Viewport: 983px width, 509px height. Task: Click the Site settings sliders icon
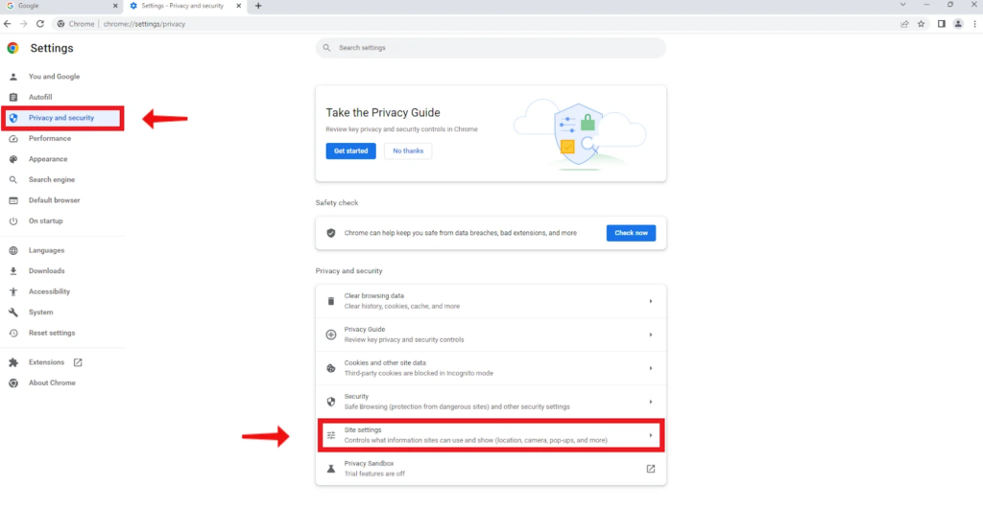(x=331, y=435)
